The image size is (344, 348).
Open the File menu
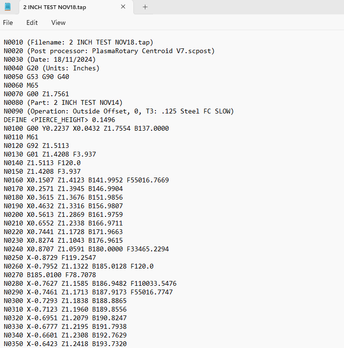pos(8,22)
